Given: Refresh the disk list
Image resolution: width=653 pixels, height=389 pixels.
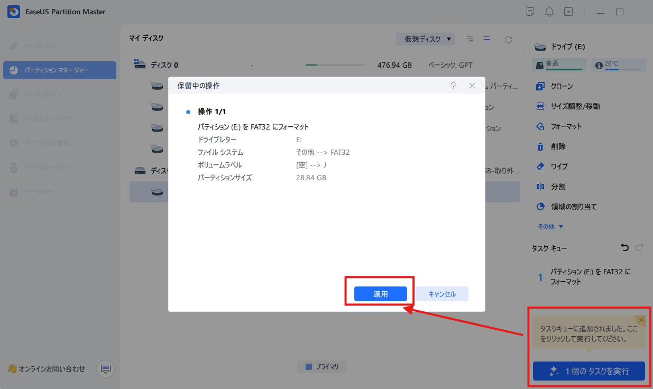Looking at the screenshot, I should pos(508,39).
